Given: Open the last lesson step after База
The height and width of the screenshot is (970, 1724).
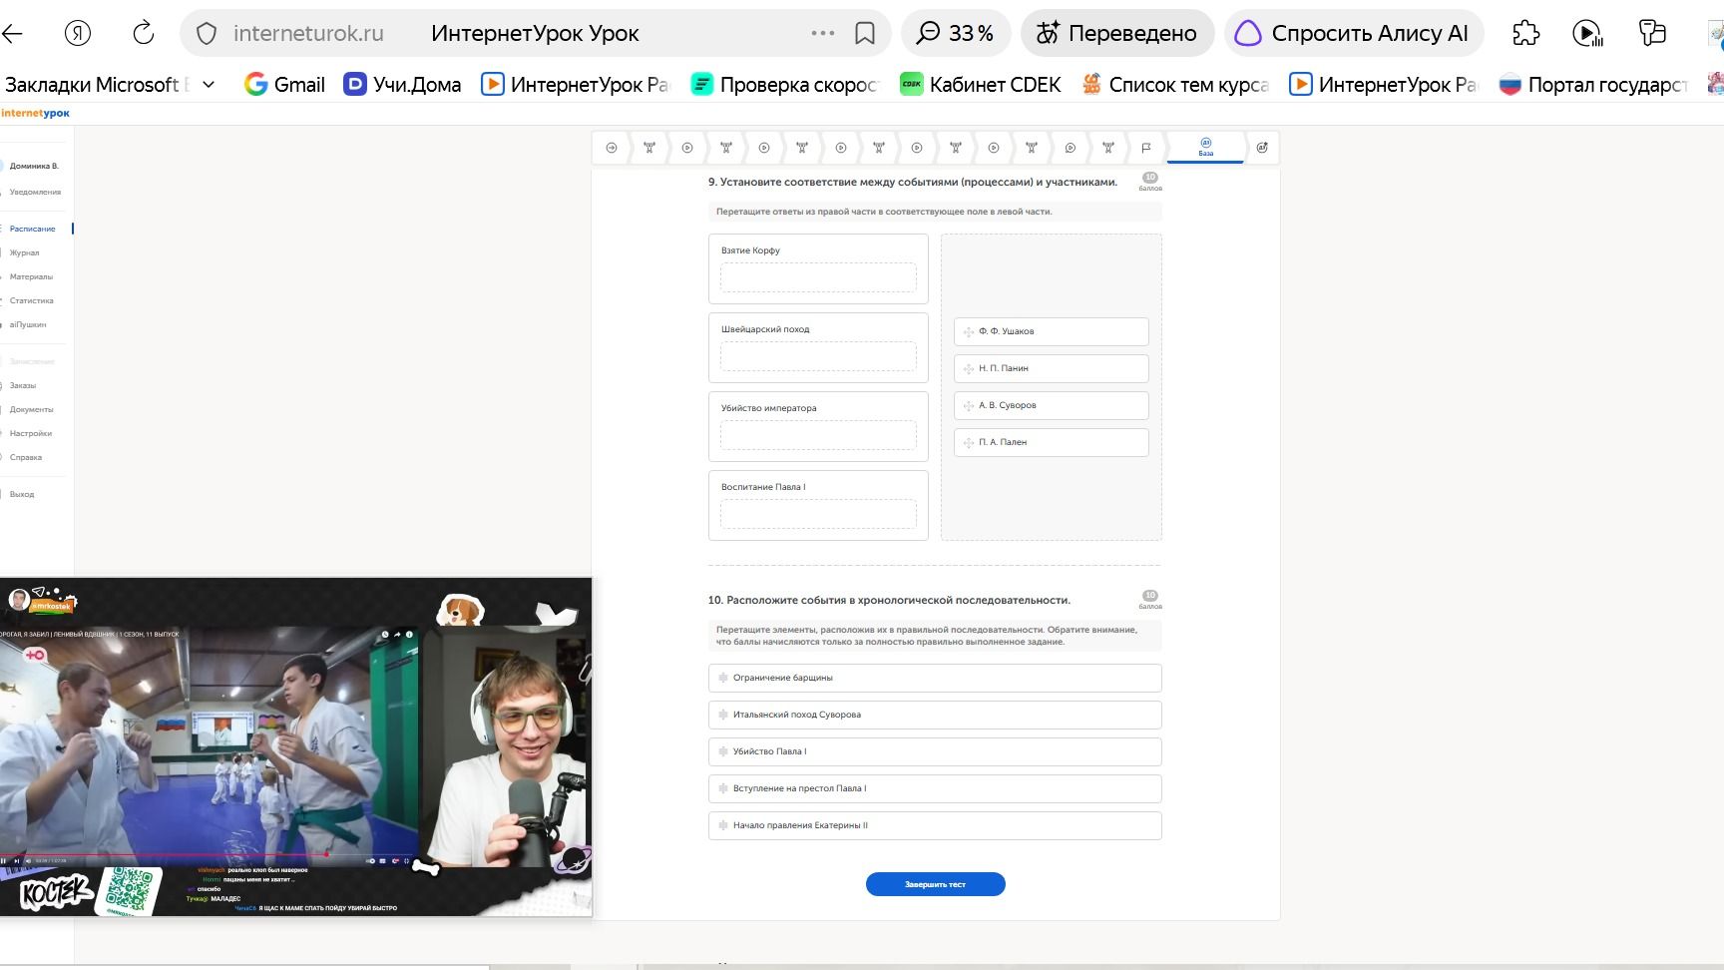Looking at the screenshot, I should coord(1262,148).
